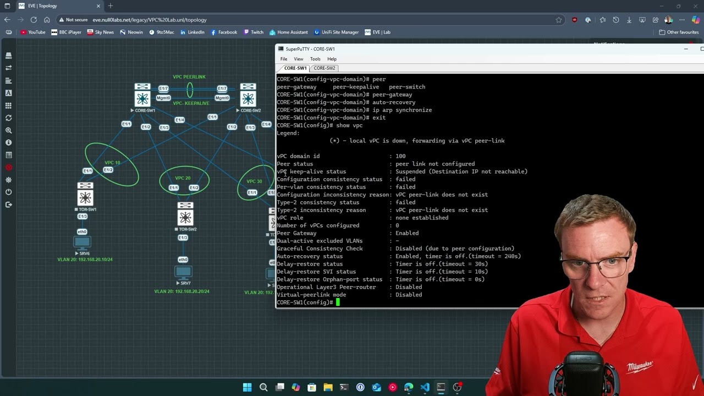Open the browser profile avatar

669,20
